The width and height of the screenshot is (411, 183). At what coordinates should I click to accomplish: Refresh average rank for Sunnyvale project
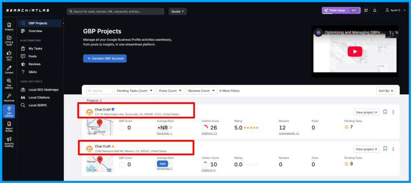pos(171,128)
